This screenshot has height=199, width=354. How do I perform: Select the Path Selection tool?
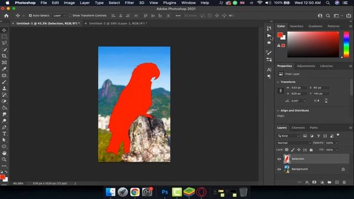4,140
